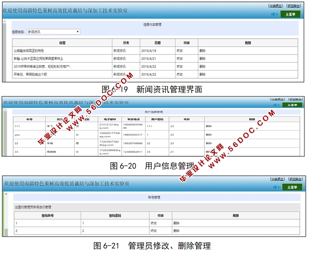Click 修改 for admin login account 1
This screenshot has width=309, height=262.
point(153,223)
